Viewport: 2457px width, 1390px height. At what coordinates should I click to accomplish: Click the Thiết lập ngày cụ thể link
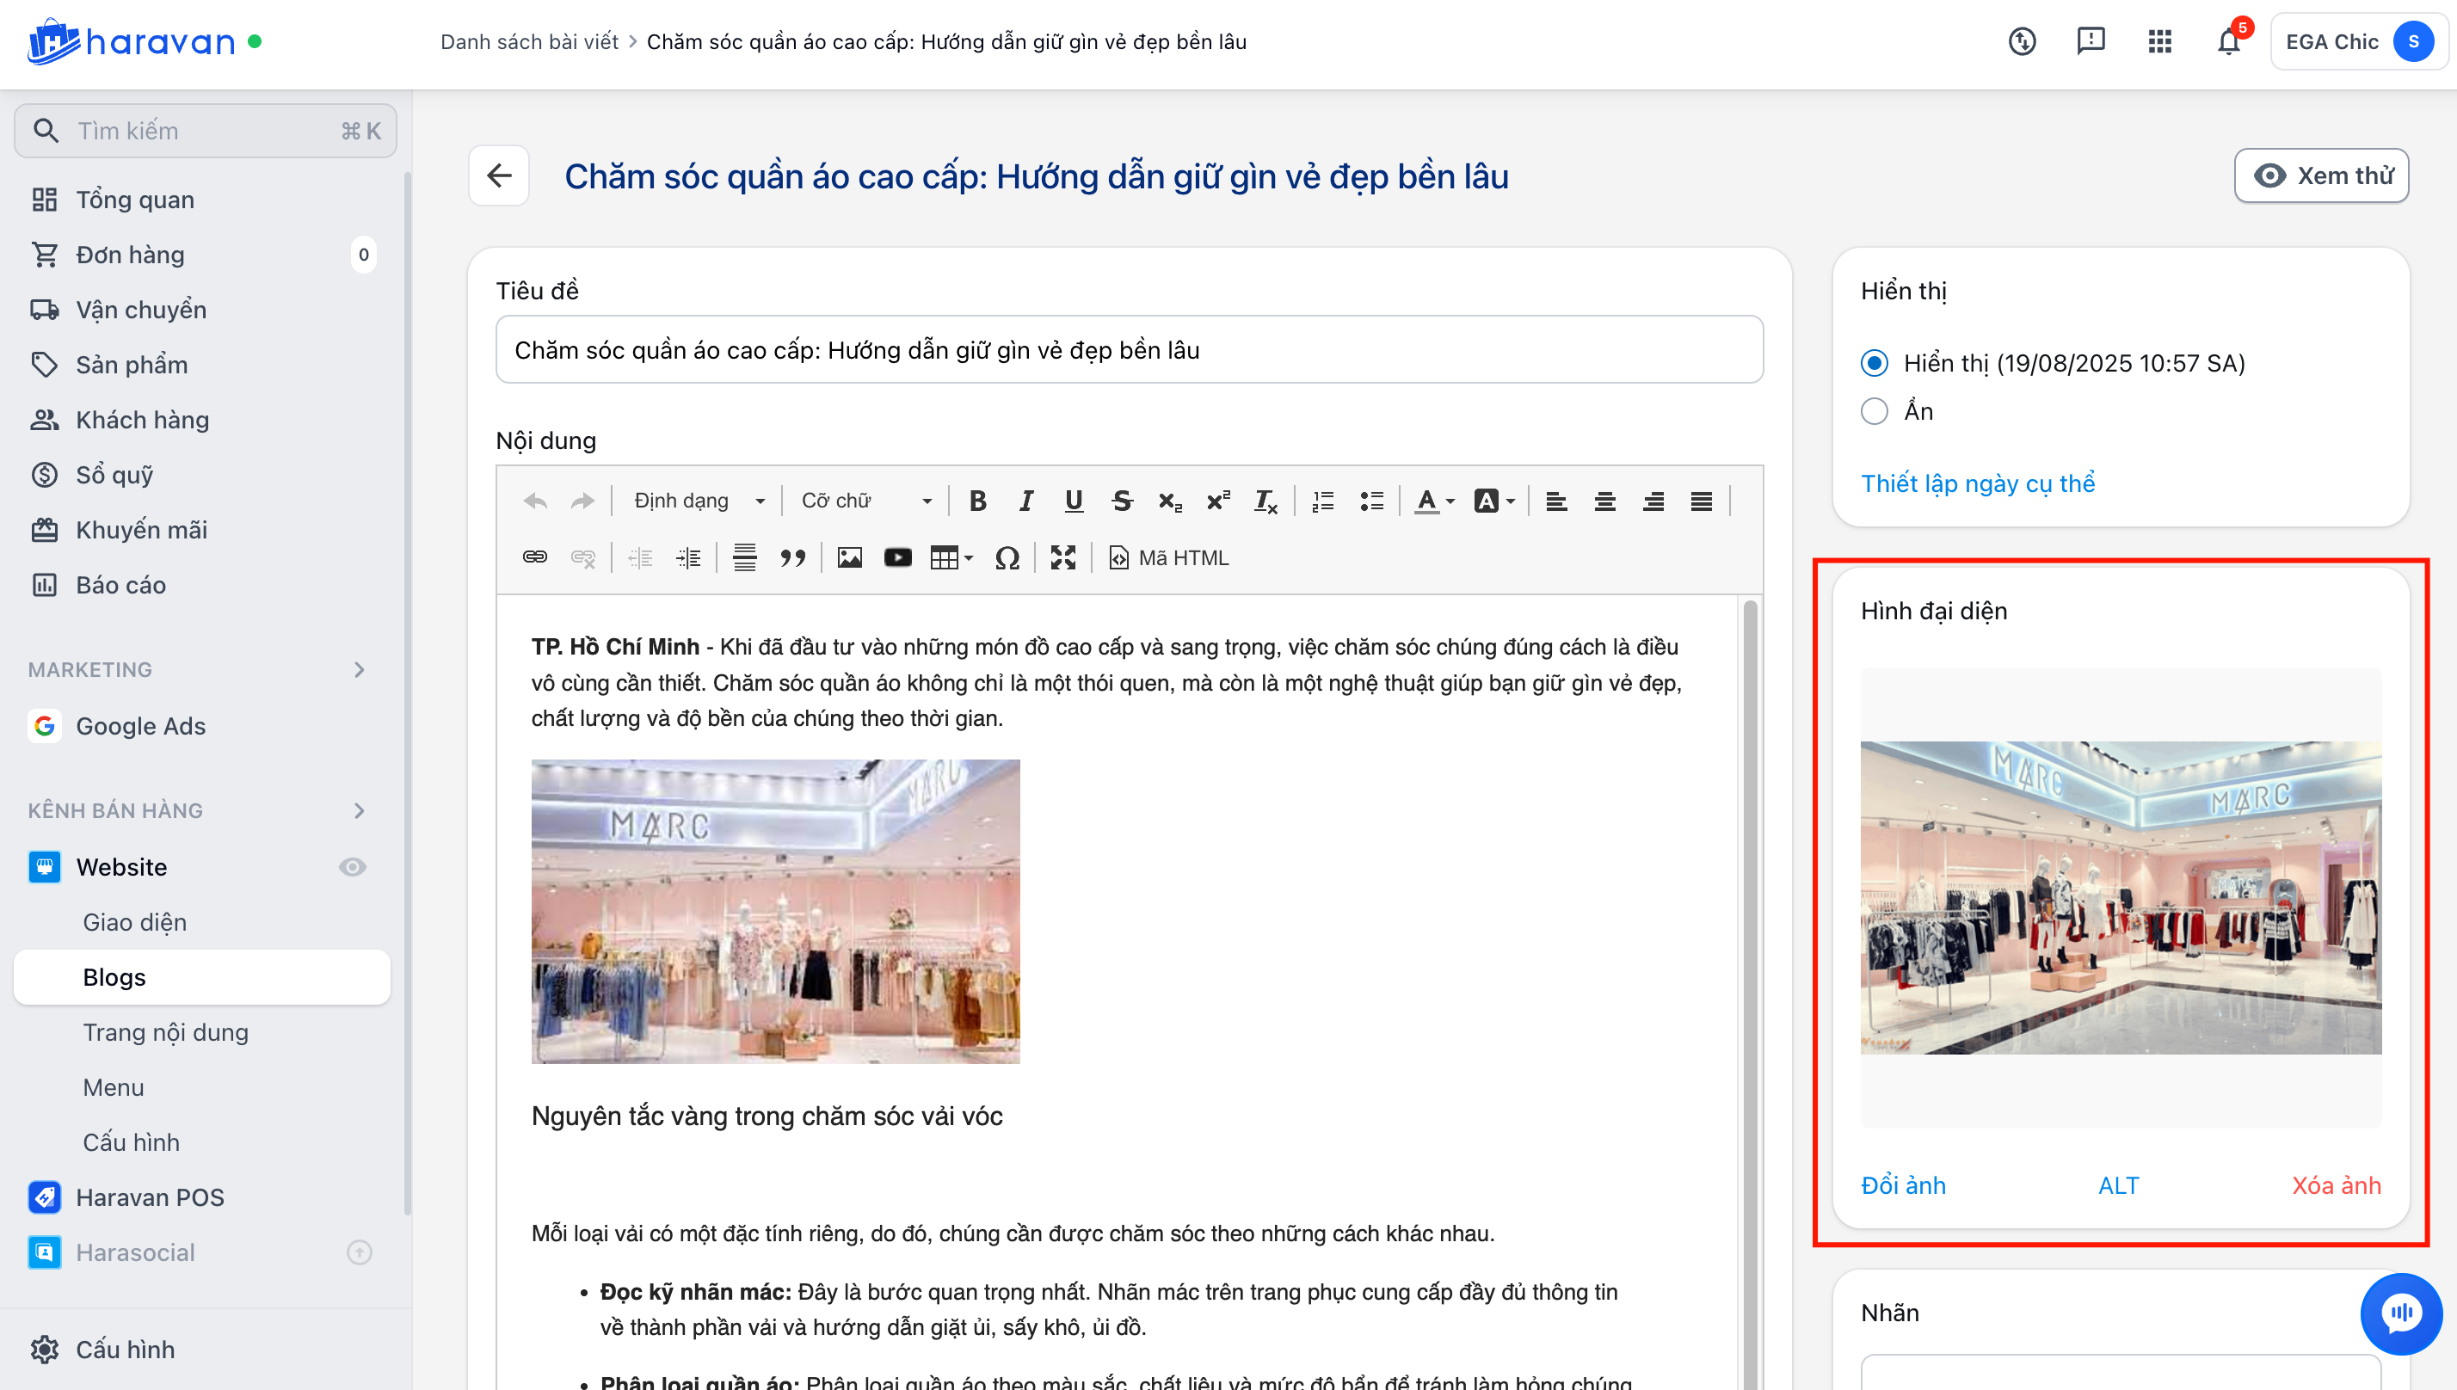pos(1977,483)
